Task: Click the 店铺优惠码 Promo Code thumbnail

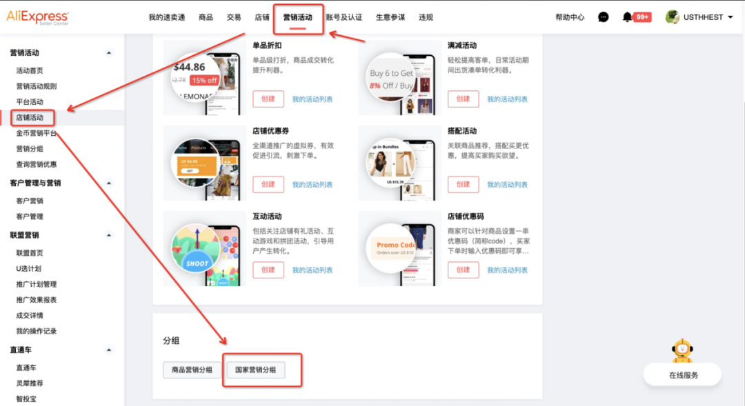Action: pyautogui.click(x=399, y=249)
